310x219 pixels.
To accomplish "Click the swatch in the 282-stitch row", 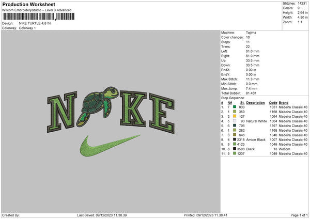I will pos(235,130).
